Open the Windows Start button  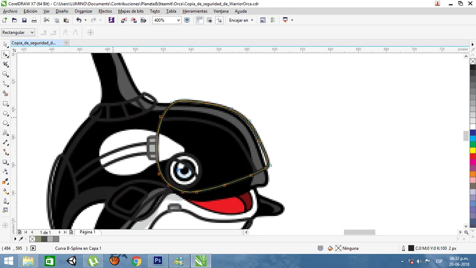(x=9, y=261)
